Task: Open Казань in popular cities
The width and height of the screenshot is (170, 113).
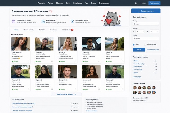Action: pos(136,73)
